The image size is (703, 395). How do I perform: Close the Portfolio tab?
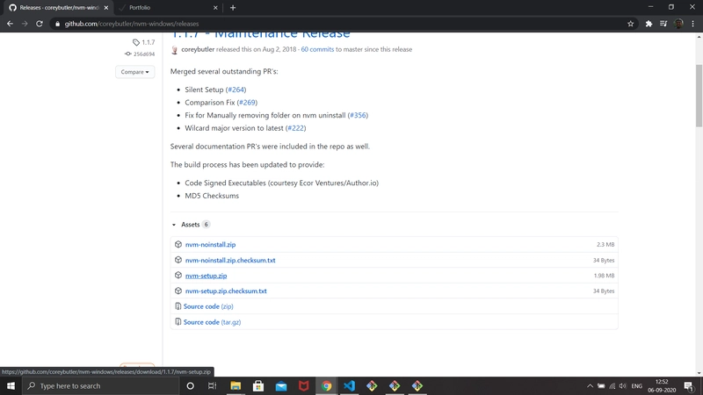pyautogui.click(x=215, y=8)
